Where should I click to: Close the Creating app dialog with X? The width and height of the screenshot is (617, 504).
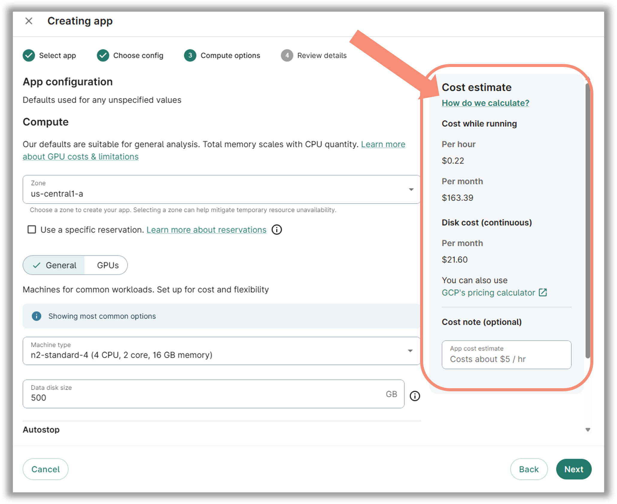pyautogui.click(x=29, y=21)
